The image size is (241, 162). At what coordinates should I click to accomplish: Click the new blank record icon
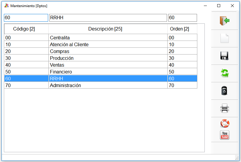[x=225, y=38]
